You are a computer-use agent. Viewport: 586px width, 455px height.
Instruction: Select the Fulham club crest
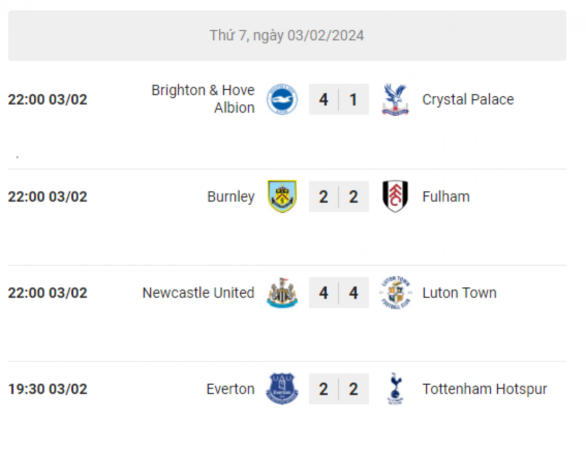[395, 196]
